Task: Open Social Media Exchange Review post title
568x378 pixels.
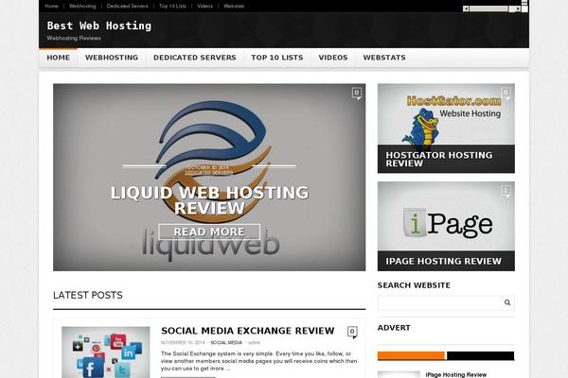Action: tap(248, 331)
